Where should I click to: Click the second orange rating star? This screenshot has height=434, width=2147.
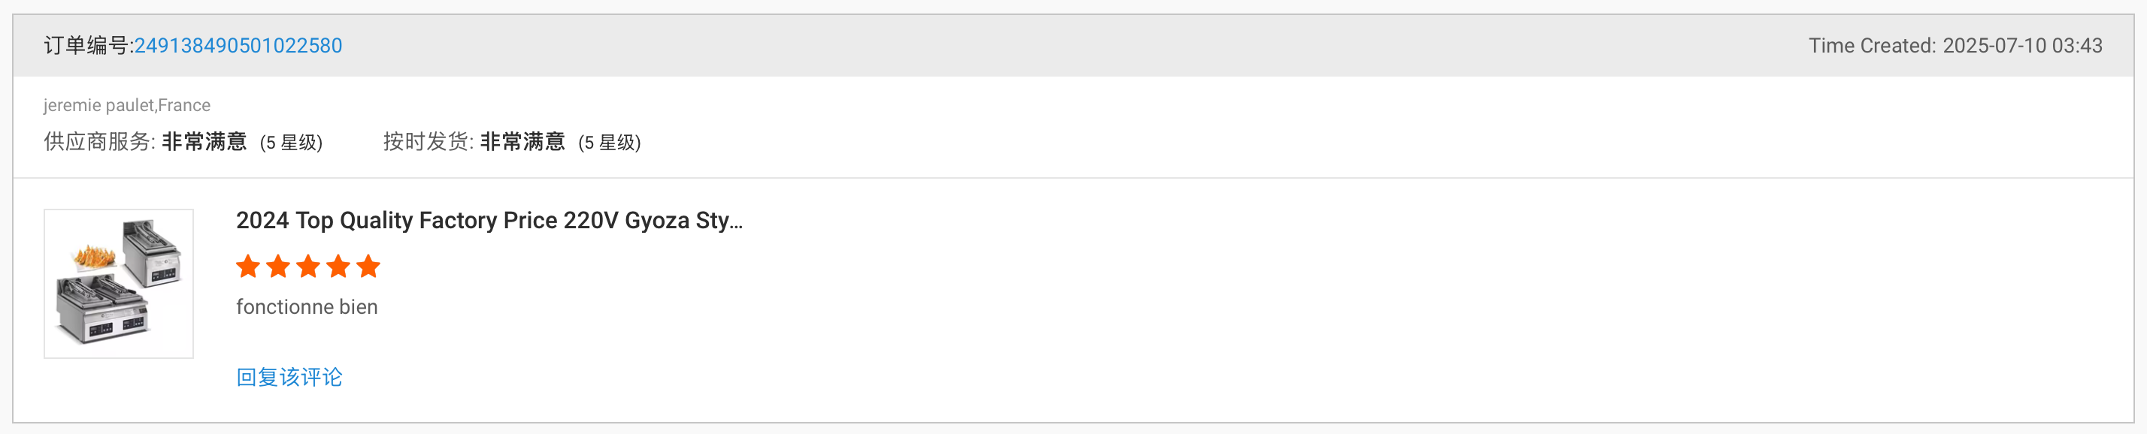[x=278, y=267]
